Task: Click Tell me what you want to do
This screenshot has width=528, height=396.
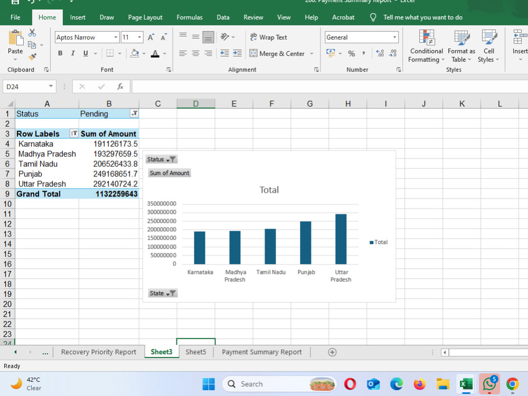Action: (422, 17)
